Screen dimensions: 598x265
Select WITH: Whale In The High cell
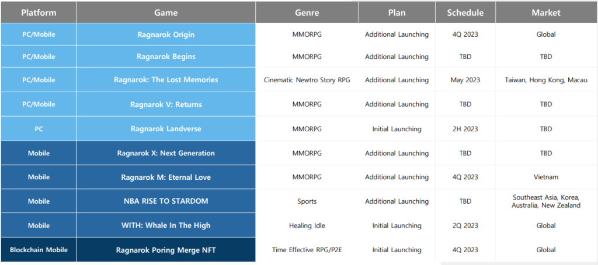[166, 225]
